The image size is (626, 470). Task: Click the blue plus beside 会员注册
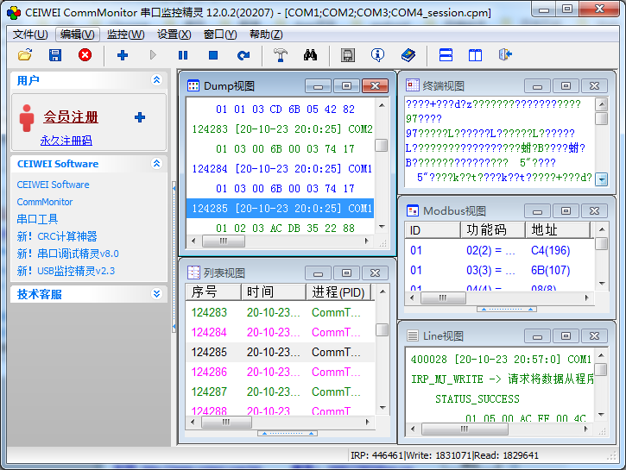click(140, 117)
